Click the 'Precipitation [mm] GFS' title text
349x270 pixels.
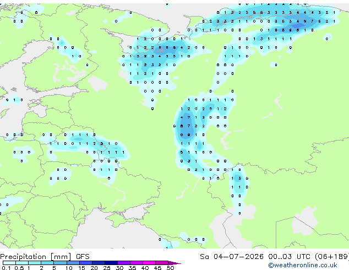point(45,257)
